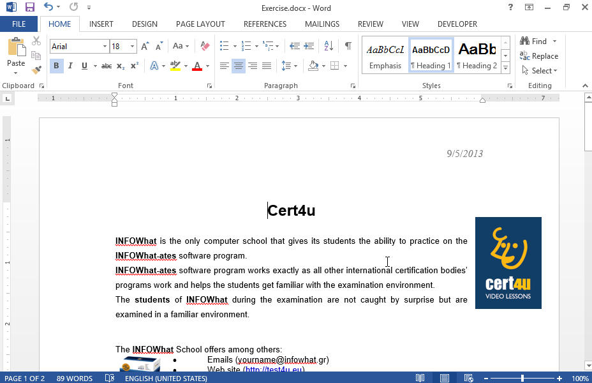This screenshot has height=383, width=592.
Task: Increase the paragraph indent
Action: point(309,46)
